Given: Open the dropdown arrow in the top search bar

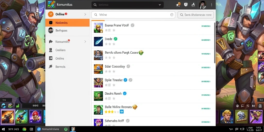Looking at the screenshot, I should (160, 5).
